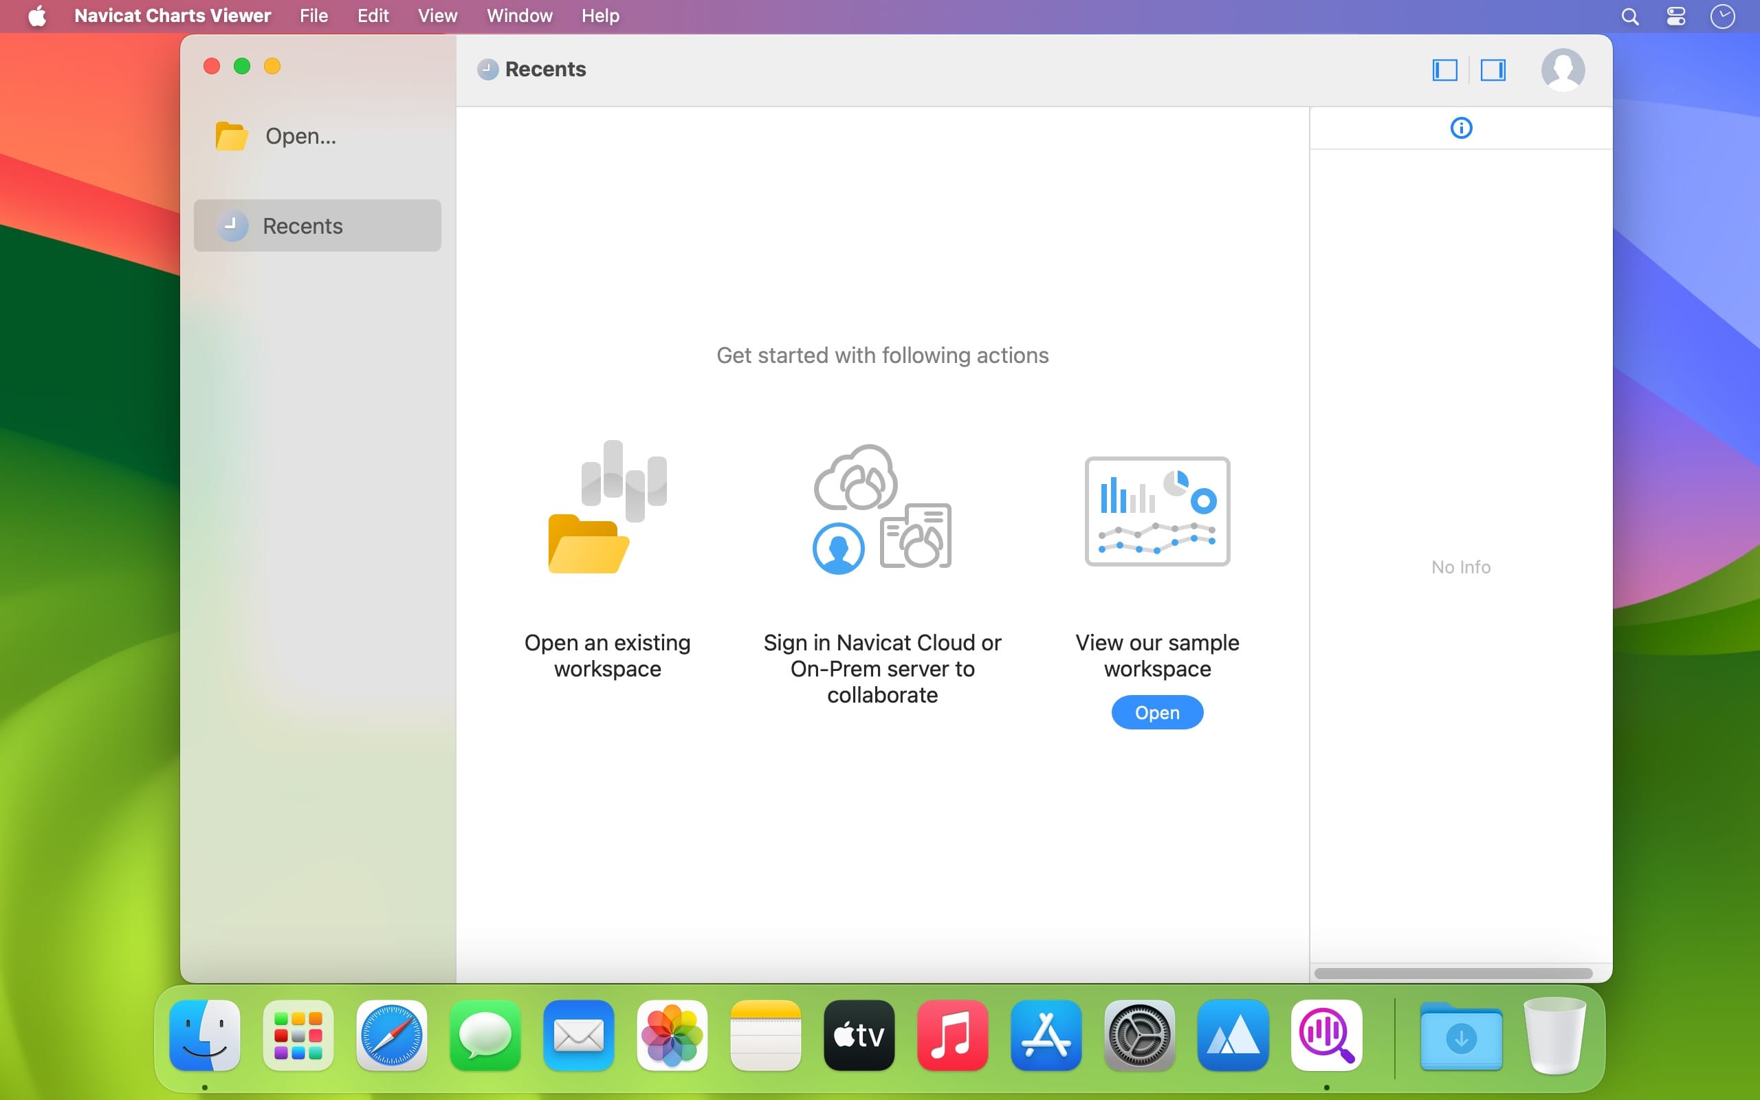
Task: Open the Window menu
Action: (519, 16)
